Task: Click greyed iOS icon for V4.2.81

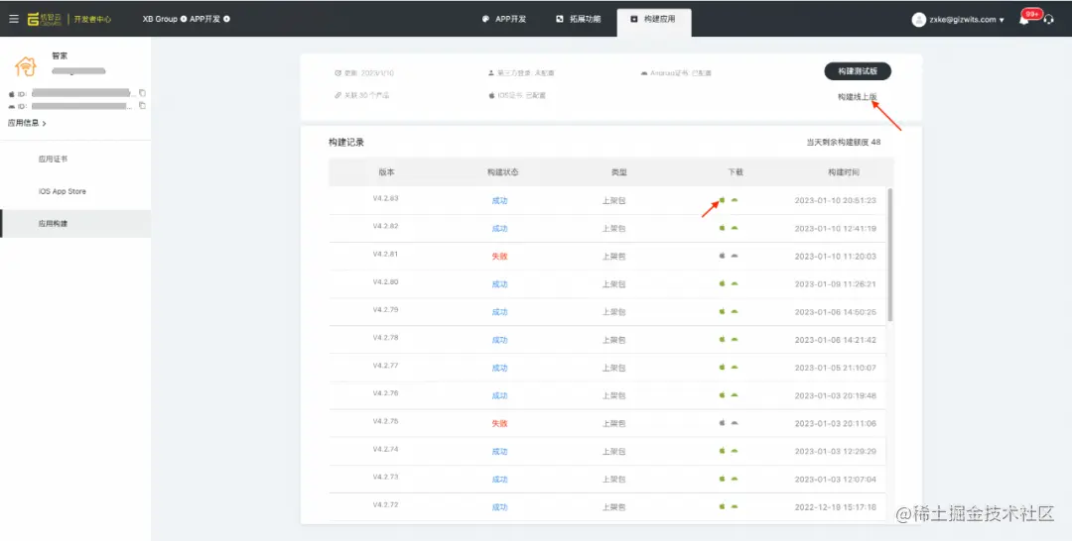Action: point(722,256)
